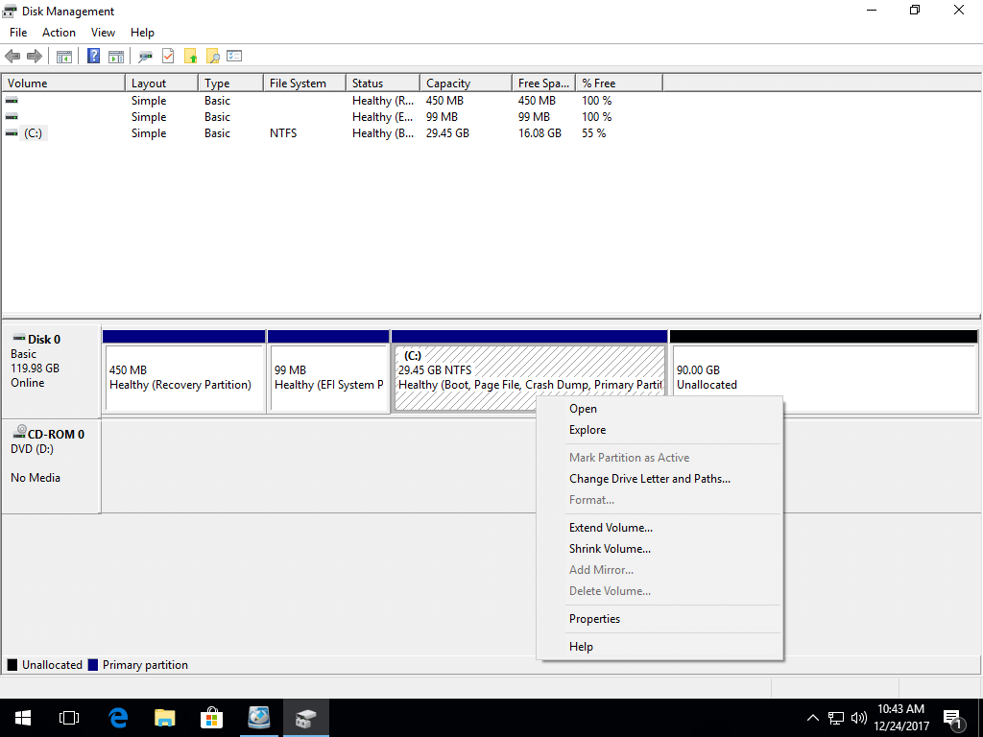Image resolution: width=983 pixels, height=737 pixels.
Task: Open the File menu
Action: (18, 33)
